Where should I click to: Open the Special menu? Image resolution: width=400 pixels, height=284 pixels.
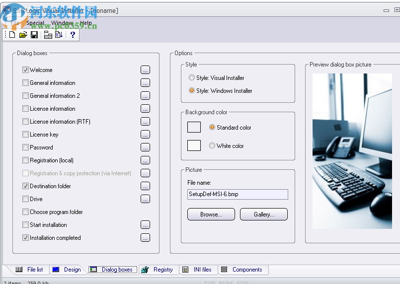point(35,23)
